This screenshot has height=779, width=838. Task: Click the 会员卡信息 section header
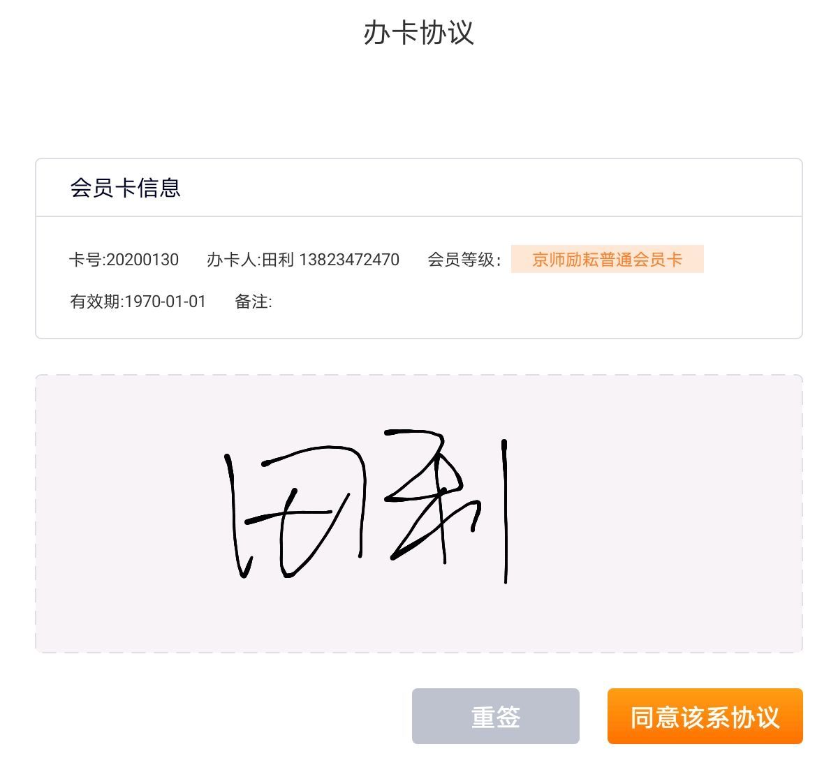(126, 188)
